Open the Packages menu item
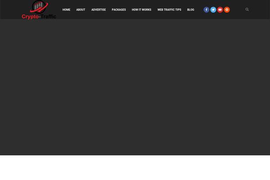The height and width of the screenshot is (180, 270). pos(119,9)
